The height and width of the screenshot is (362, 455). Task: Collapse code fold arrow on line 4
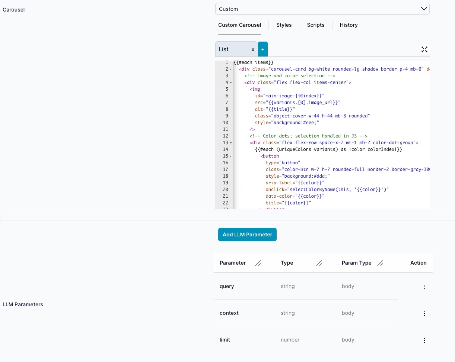click(231, 83)
